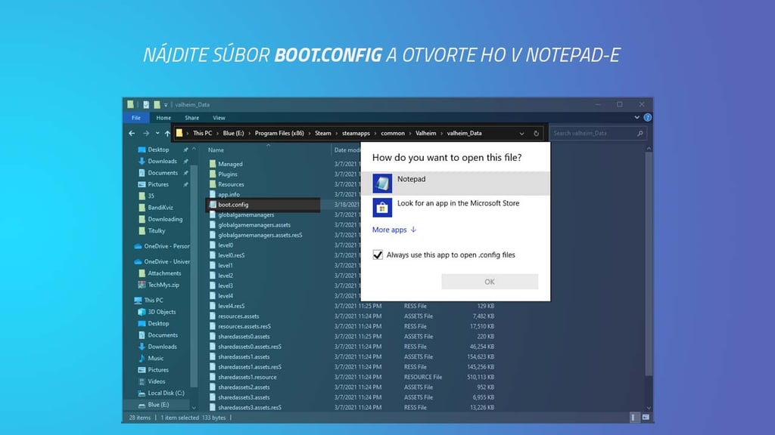Select the globalgamemanagers.assets file

(x=254, y=225)
